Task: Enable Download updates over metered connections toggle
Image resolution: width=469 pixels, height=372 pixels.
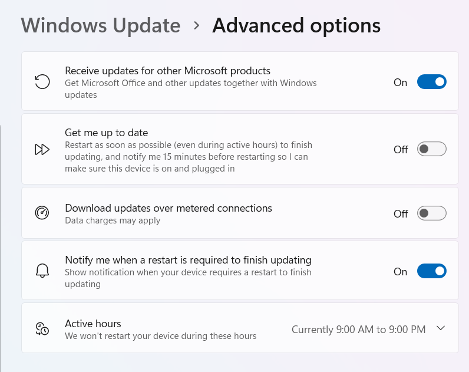Action: point(432,213)
